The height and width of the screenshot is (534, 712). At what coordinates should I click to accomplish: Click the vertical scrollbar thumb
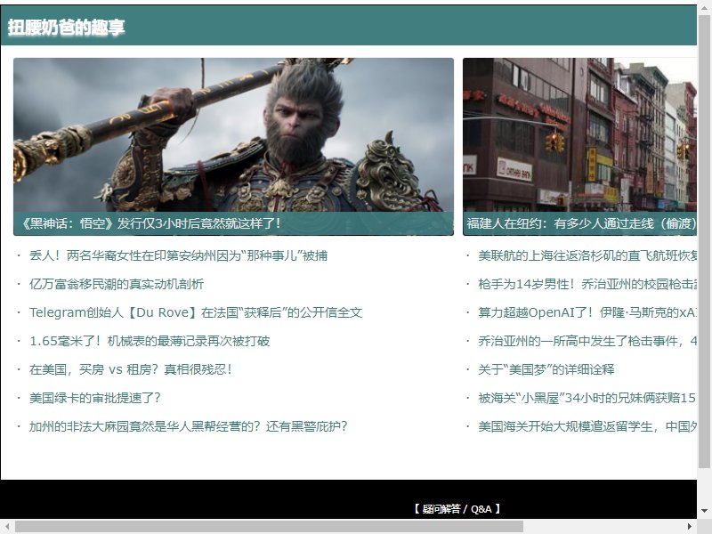[704, 240]
